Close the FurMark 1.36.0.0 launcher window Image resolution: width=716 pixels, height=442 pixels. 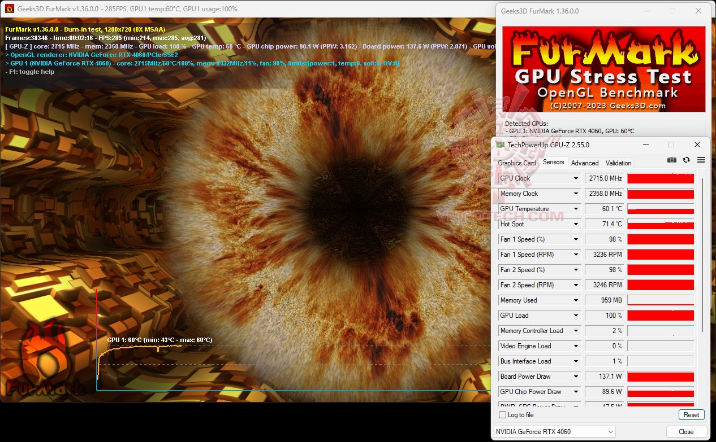[699, 11]
